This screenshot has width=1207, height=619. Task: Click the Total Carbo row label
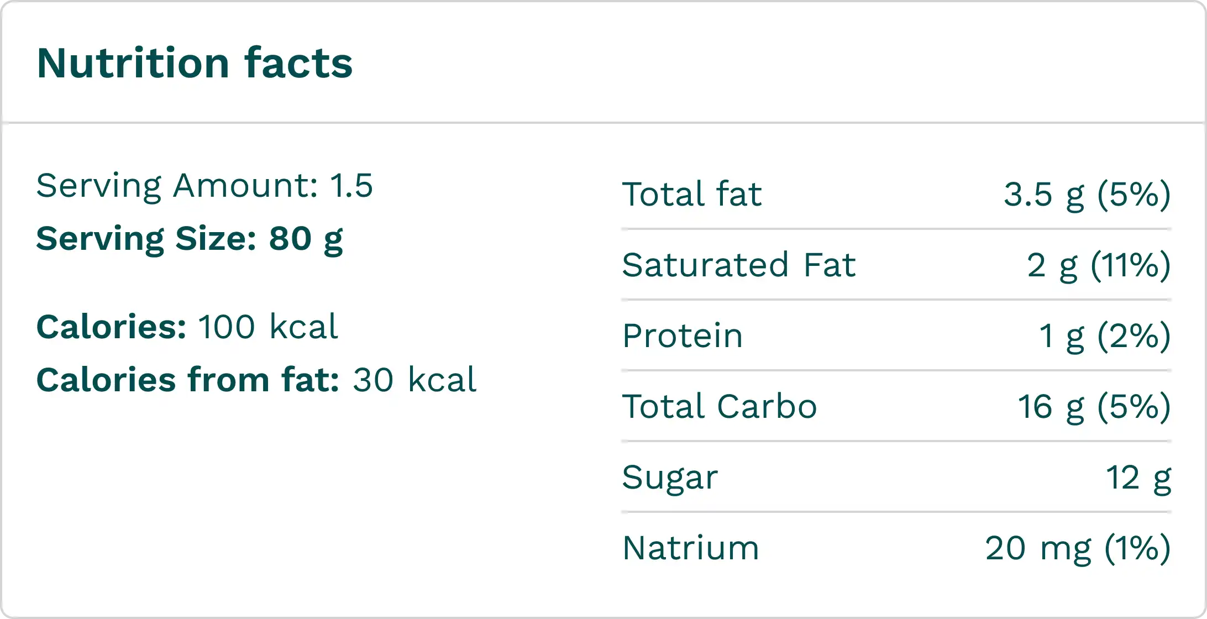(x=719, y=406)
